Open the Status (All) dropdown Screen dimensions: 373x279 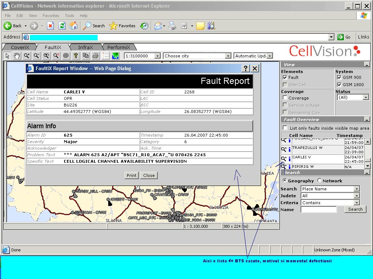pos(366,97)
